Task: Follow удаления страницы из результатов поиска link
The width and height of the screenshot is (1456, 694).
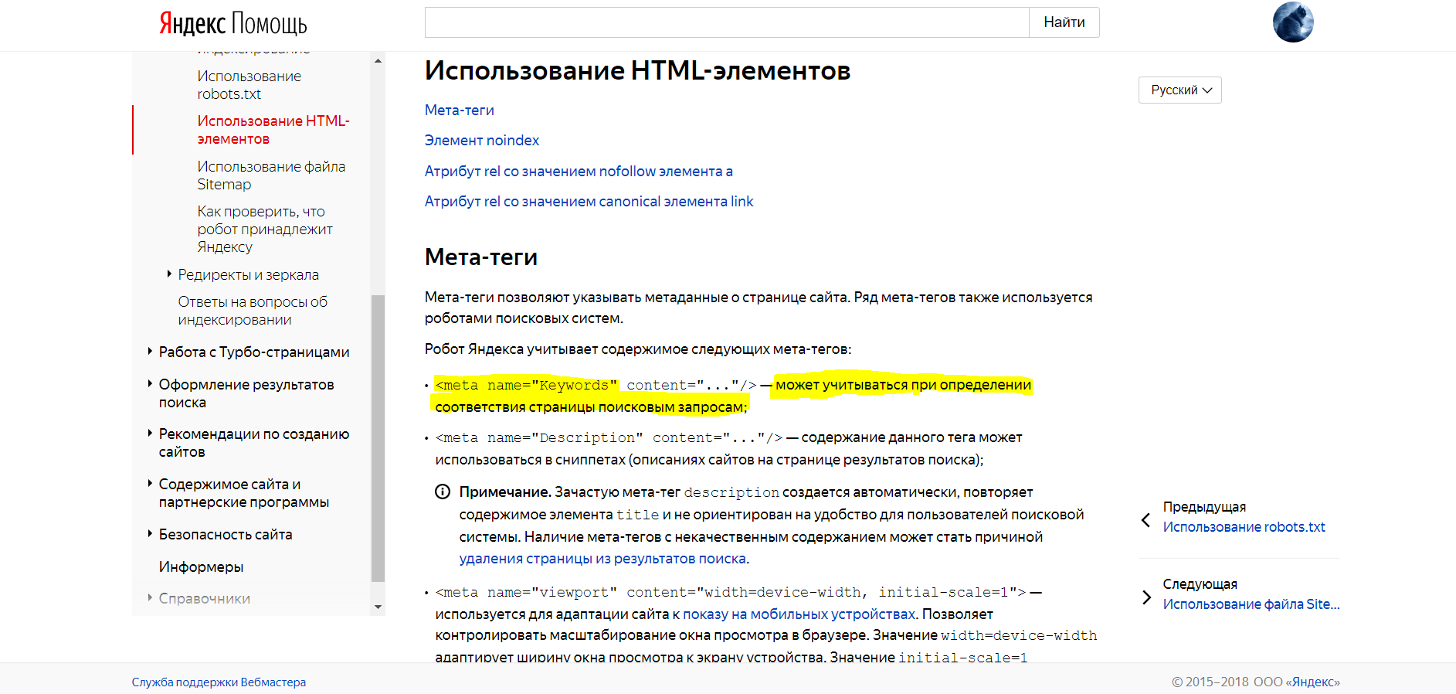Action: pyautogui.click(x=602, y=558)
